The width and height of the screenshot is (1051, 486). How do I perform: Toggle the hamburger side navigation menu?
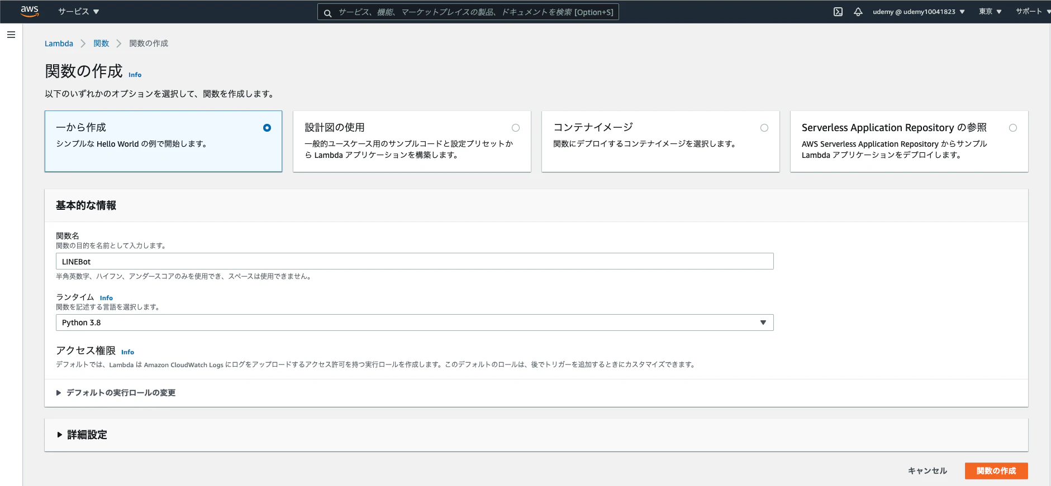point(11,35)
